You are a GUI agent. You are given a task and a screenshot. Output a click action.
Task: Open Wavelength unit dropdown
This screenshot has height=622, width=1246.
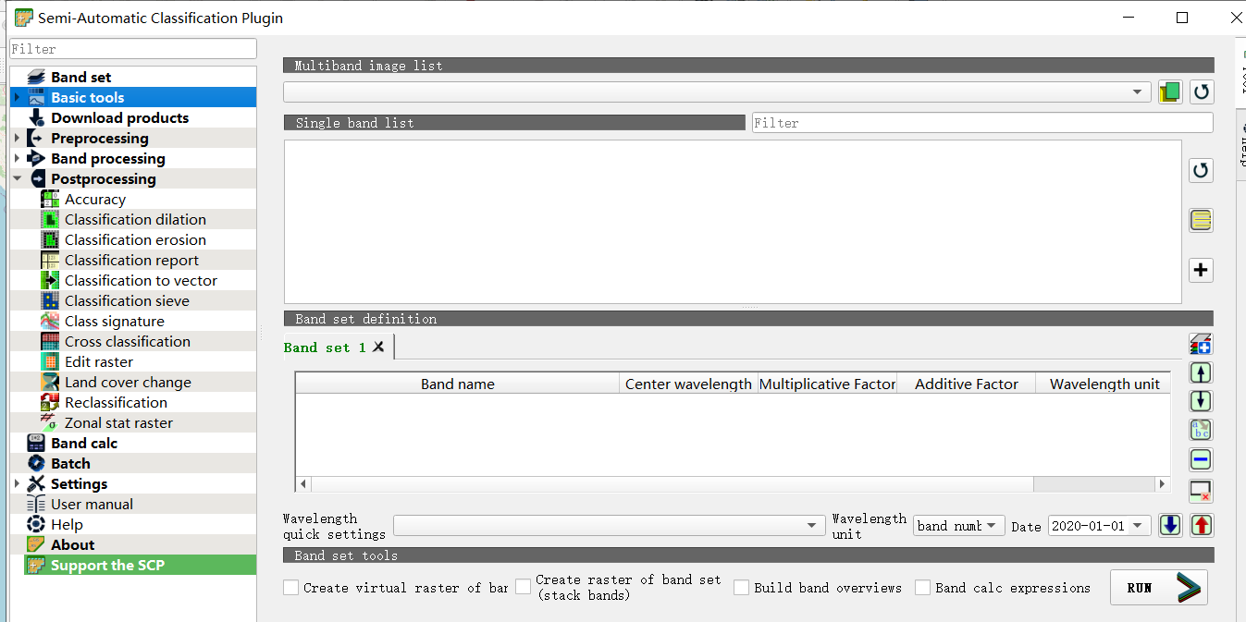click(x=958, y=525)
